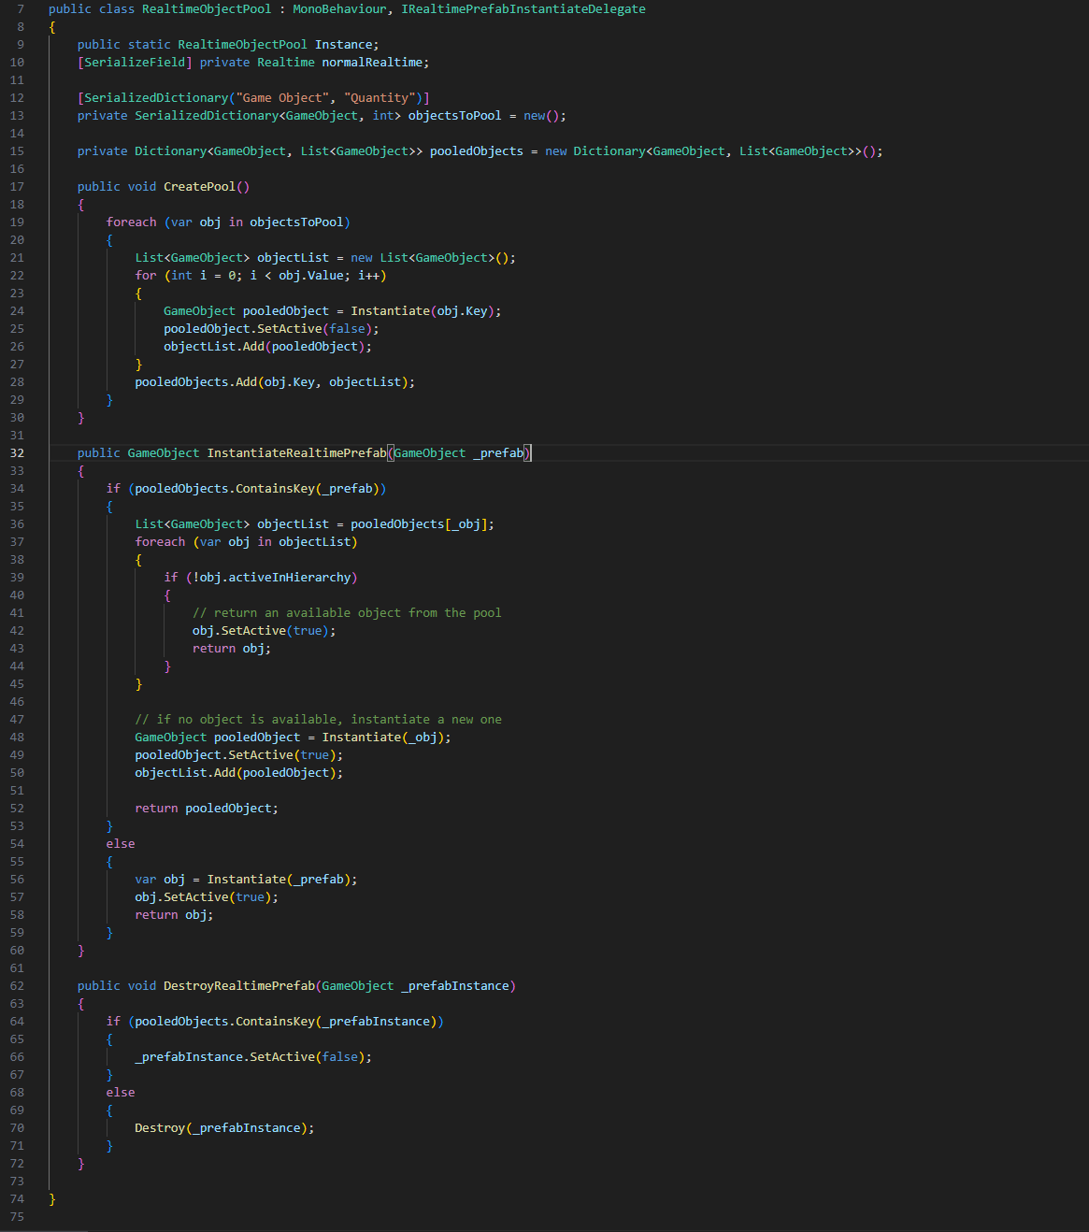Click line number 32 in the gutter
1089x1232 pixels.
pyautogui.click(x=17, y=453)
